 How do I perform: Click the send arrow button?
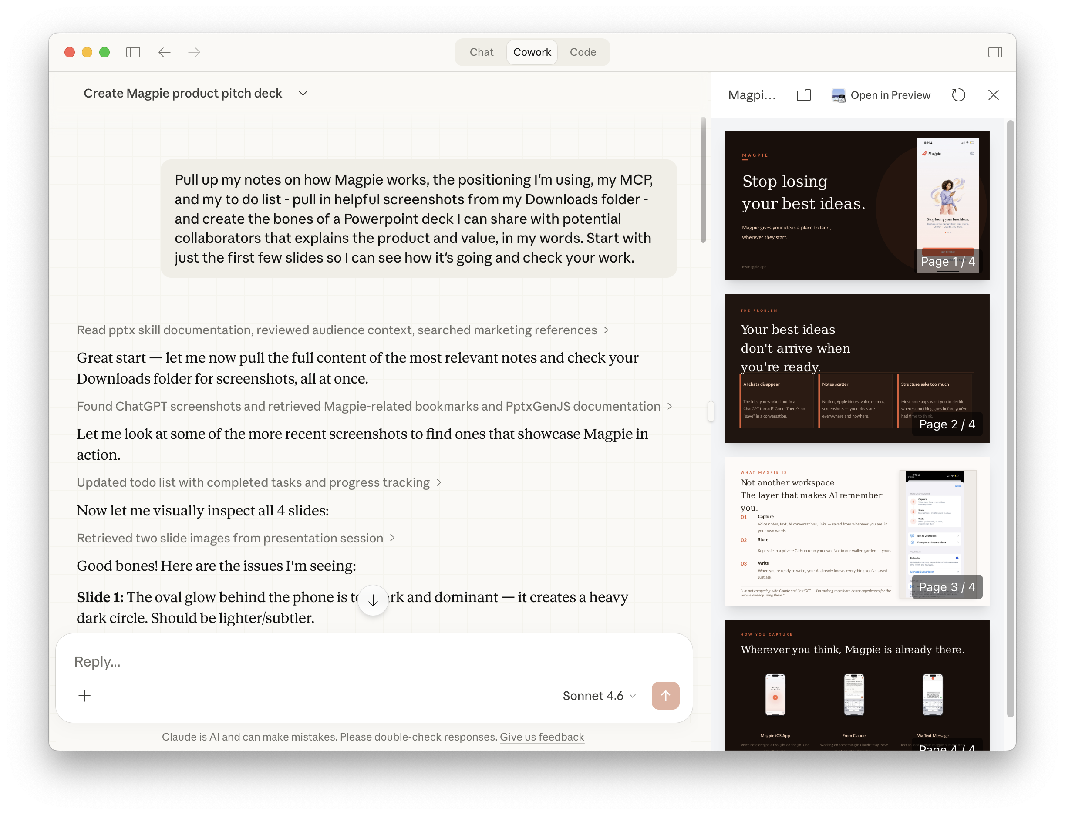coord(665,696)
